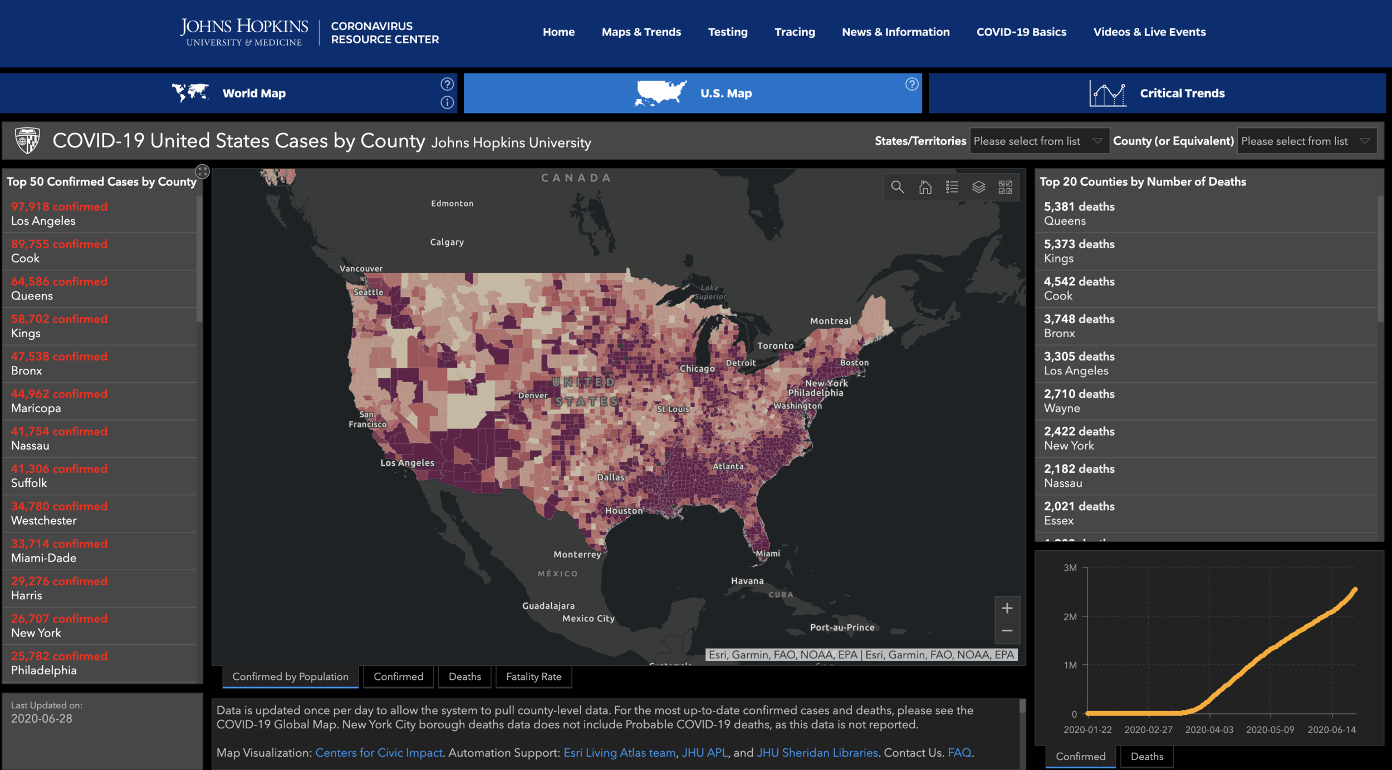This screenshot has height=770, width=1392.
Task: Click info text panel scrollbar
Action: [x=1022, y=707]
